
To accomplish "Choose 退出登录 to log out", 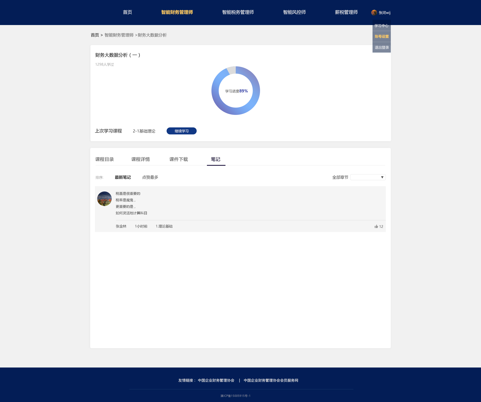I will point(382,47).
